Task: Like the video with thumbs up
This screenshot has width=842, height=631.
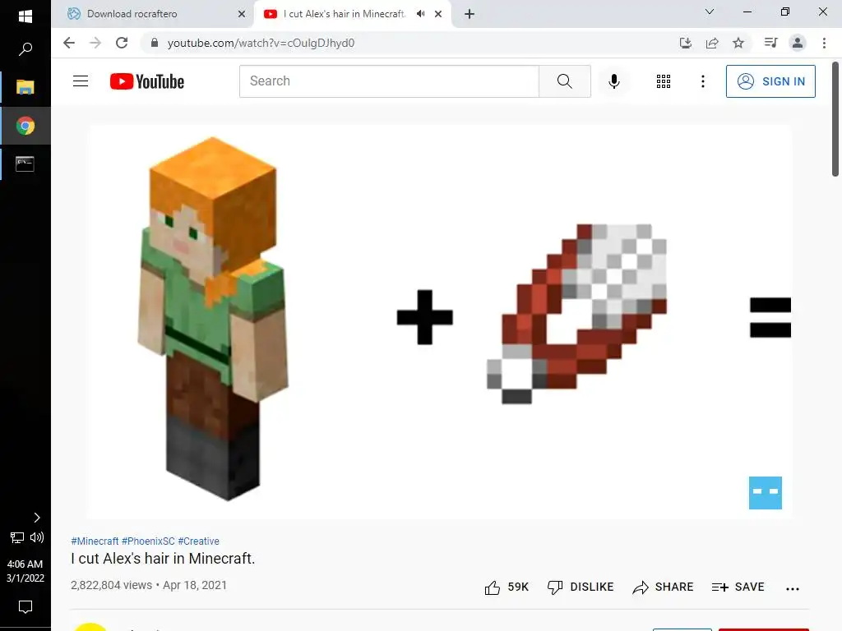Action: [507, 587]
